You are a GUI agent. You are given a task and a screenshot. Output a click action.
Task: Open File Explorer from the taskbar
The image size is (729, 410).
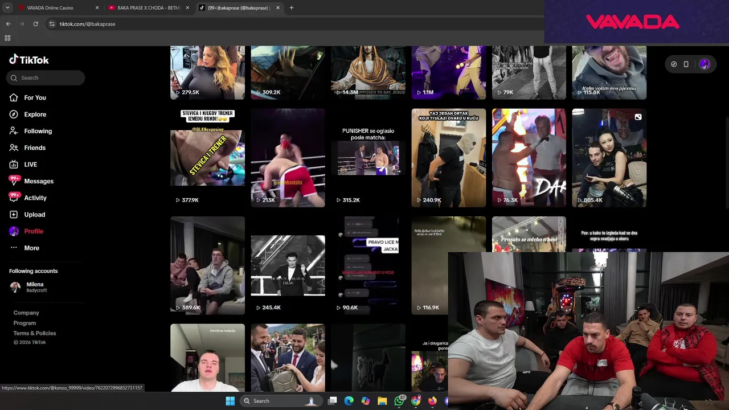[382, 401]
